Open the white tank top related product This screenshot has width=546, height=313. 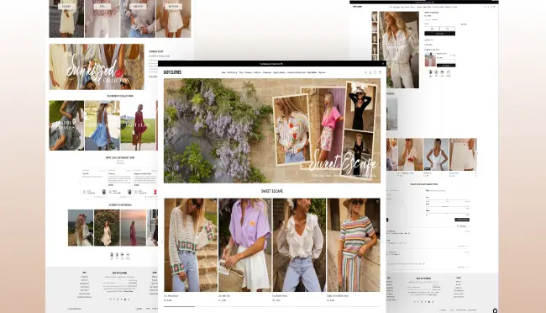click(x=436, y=155)
